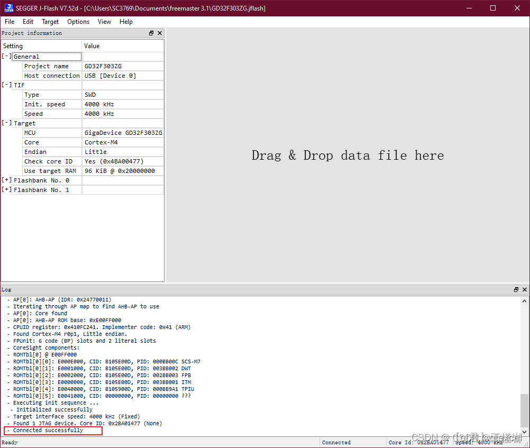The height and width of the screenshot is (448, 530).
Task: Click the Found Cortex-M4 r0p1 log line
Action: coord(70,334)
